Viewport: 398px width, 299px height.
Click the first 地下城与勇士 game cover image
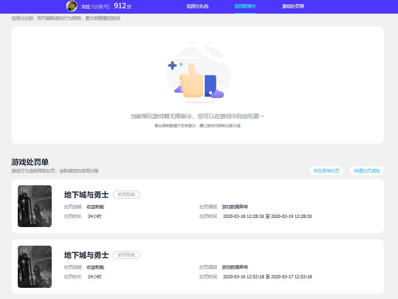click(35, 206)
